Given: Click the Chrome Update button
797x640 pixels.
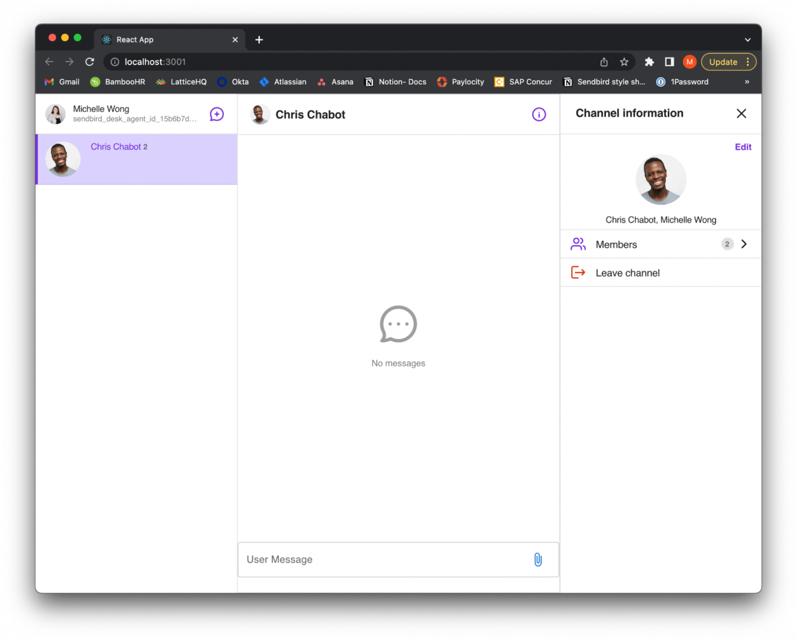Looking at the screenshot, I should tap(723, 62).
